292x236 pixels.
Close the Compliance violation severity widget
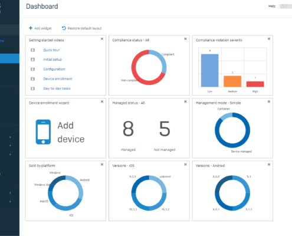point(269,39)
